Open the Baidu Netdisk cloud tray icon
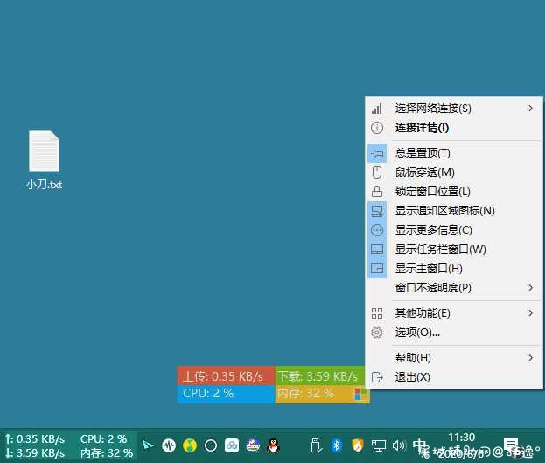This screenshot has width=545, height=463. pos(232,445)
